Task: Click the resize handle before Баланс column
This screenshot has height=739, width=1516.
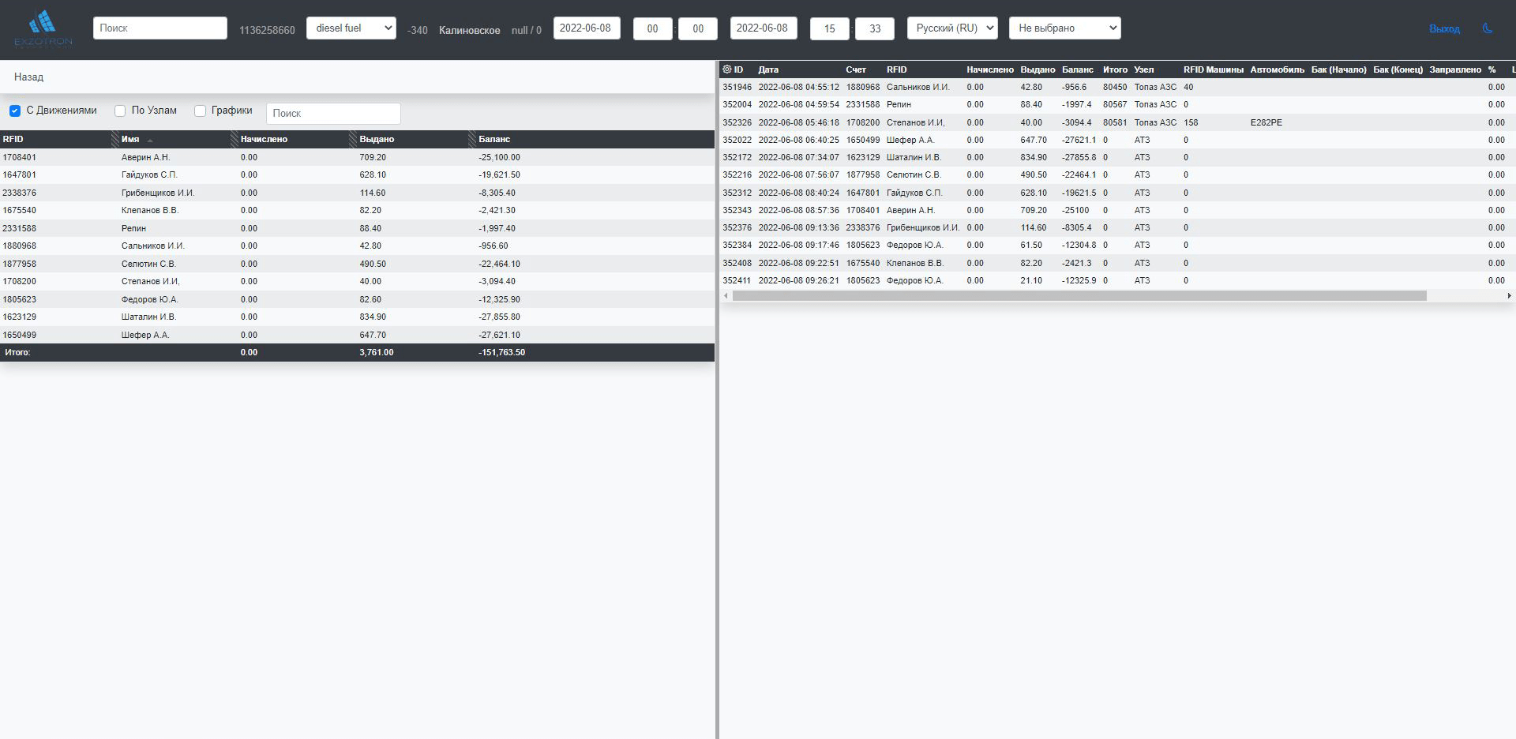Action: [x=472, y=139]
